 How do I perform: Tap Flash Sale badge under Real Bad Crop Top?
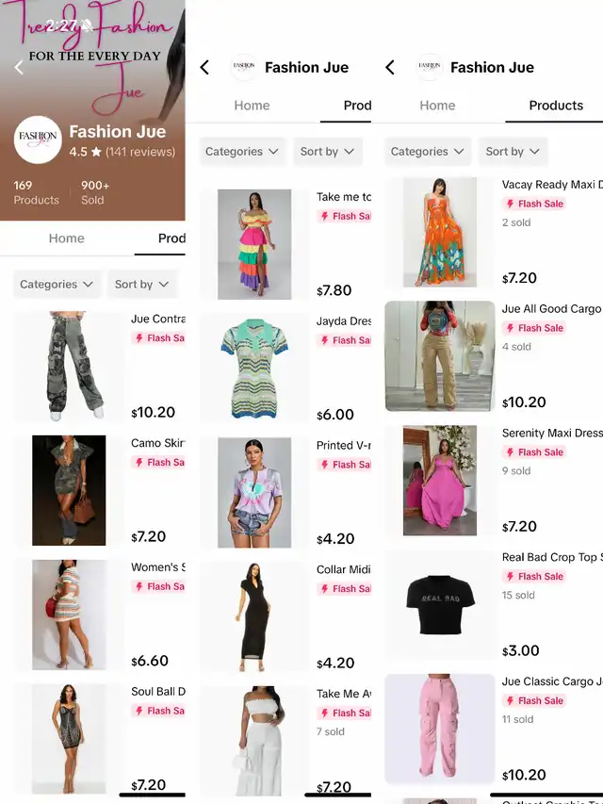pos(534,576)
